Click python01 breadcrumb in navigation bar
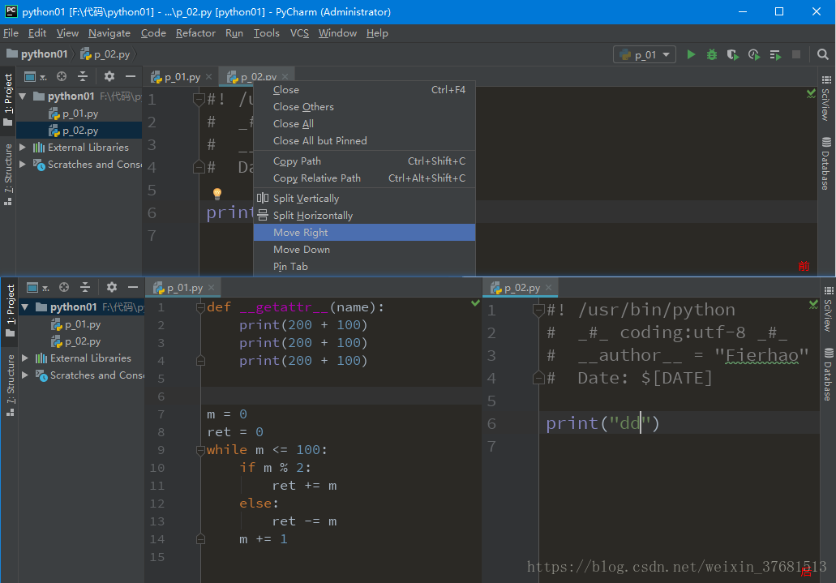The image size is (836, 583). pyautogui.click(x=37, y=54)
